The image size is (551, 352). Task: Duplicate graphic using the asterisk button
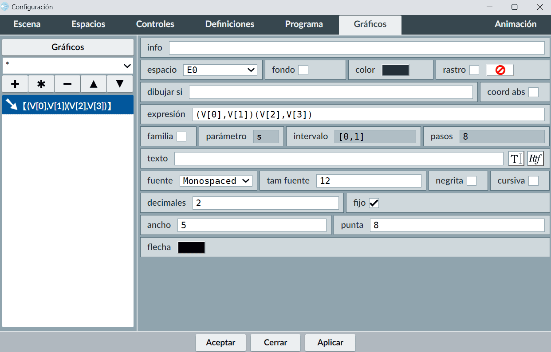41,83
